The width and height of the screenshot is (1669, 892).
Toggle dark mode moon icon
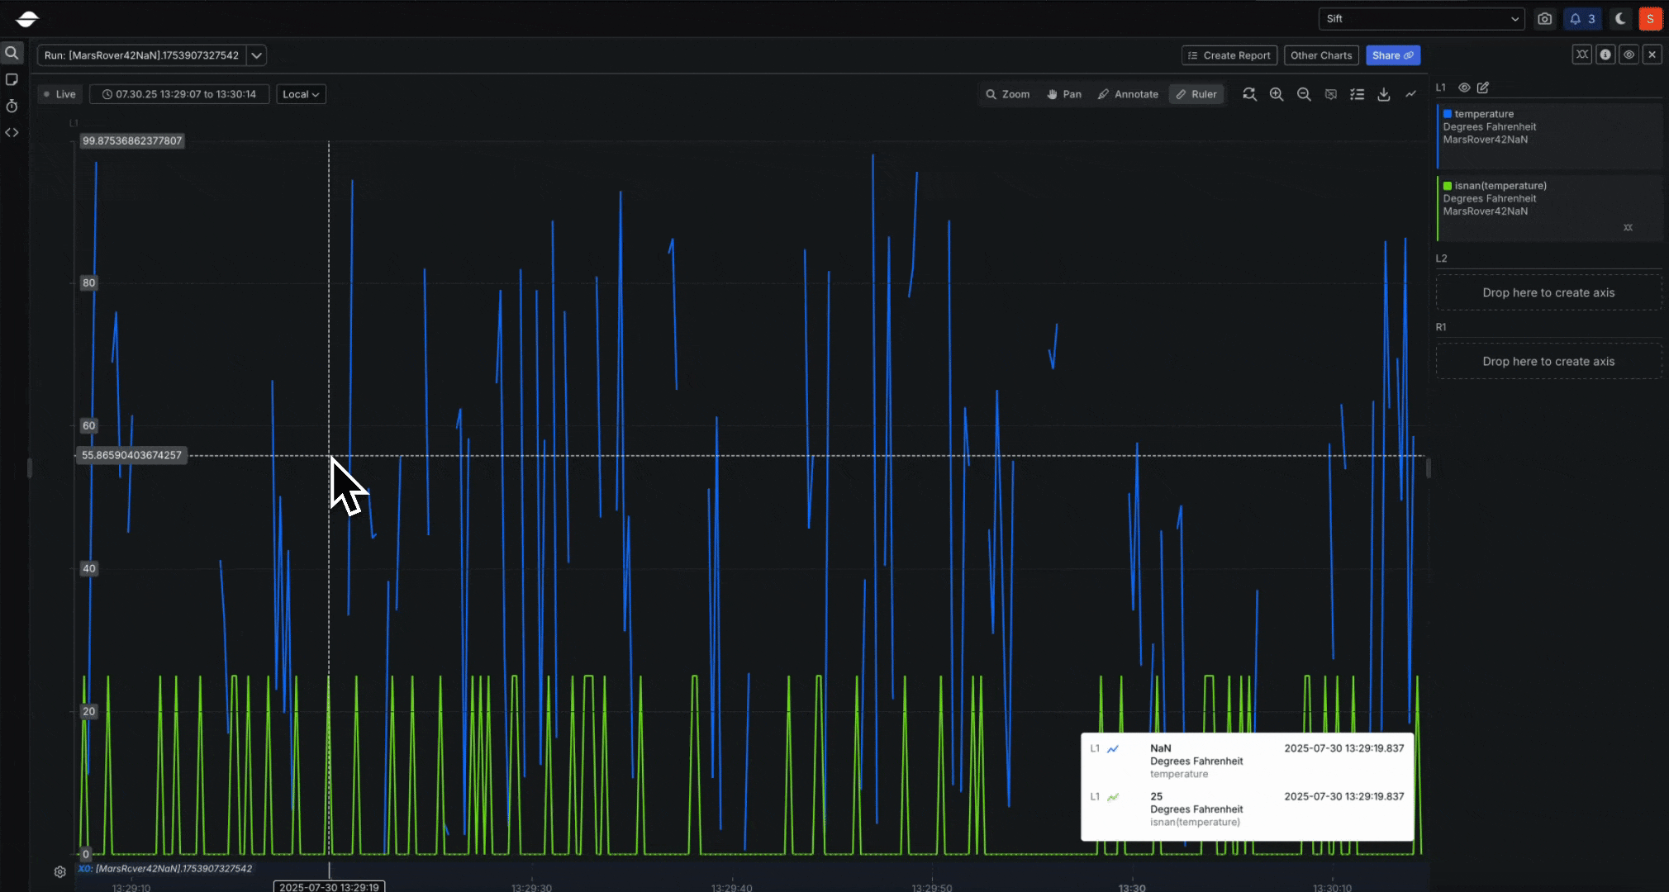tap(1620, 18)
